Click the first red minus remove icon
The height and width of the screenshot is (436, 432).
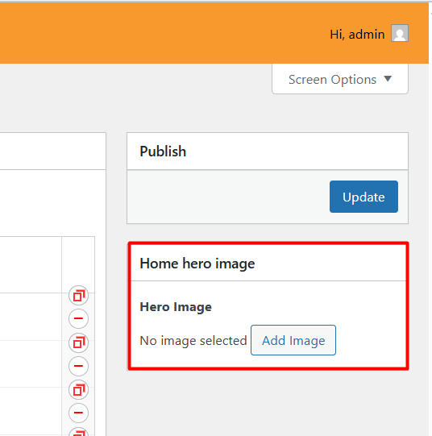coord(79,318)
